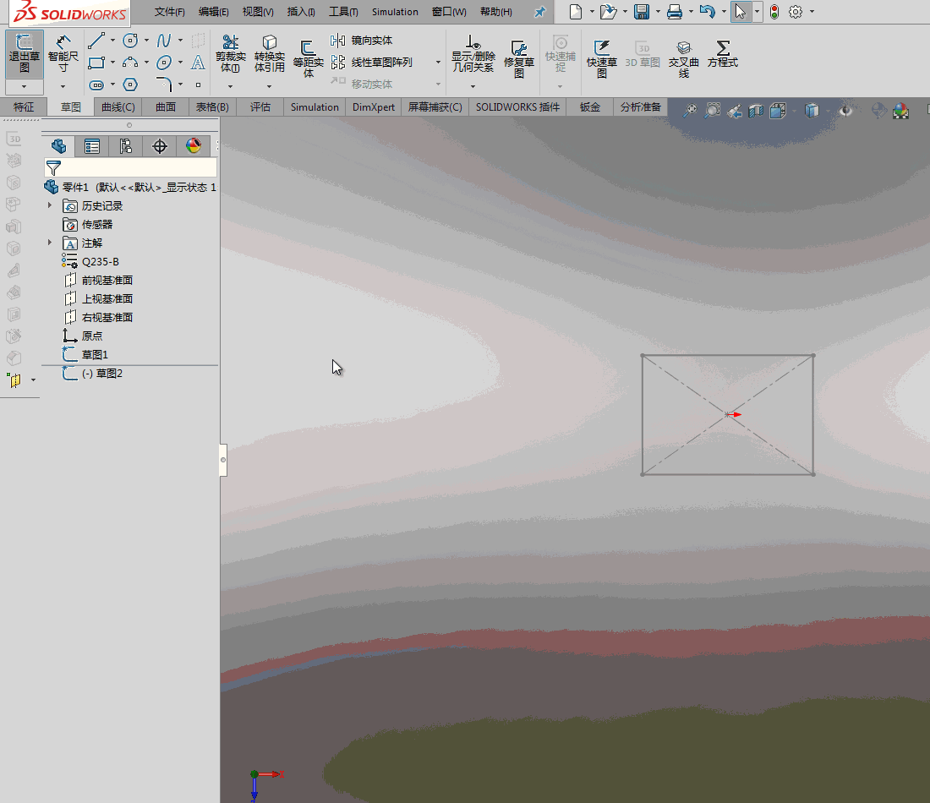Viewport: 930px width, 803px height.
Task: Switch to the 钣金 tab
Action: [x=589, y=107]
